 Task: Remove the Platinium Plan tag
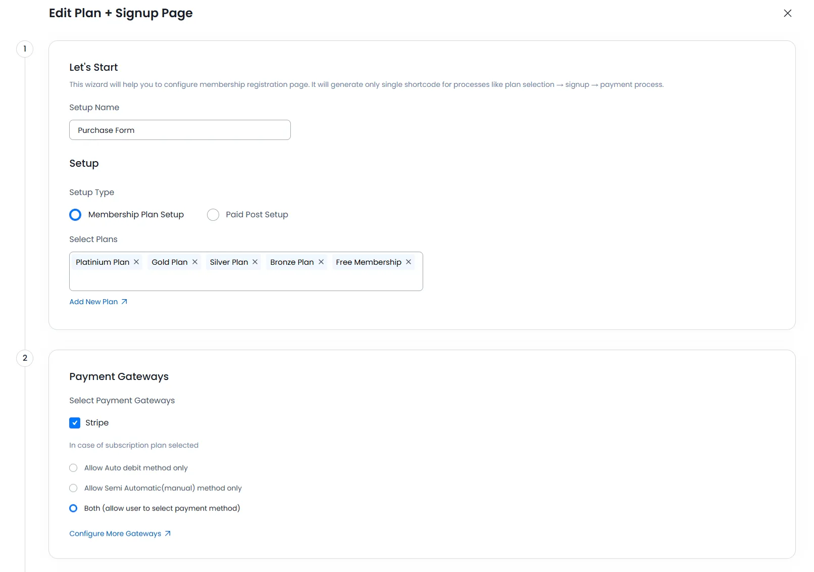[136, 262]
